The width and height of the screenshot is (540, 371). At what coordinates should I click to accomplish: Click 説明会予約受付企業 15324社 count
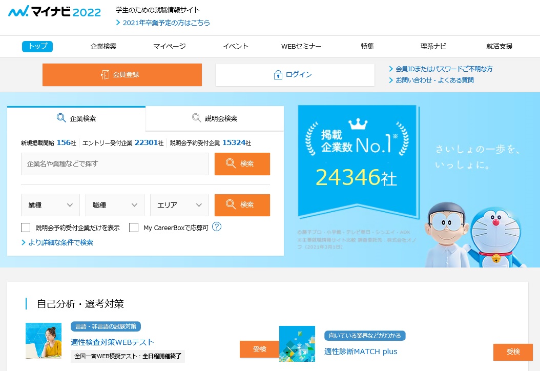[211, 142]
